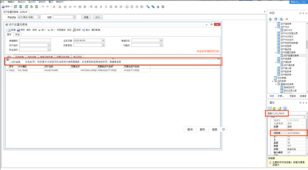Click the 可见性 value 2147483647
The height and width of the screenshot is (170, 308).
pos(293,133)
